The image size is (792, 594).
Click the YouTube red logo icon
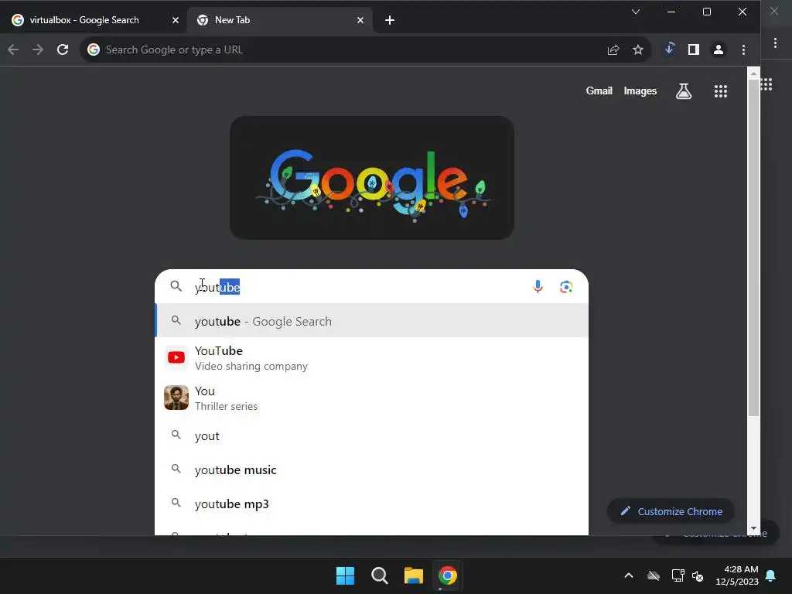[176, 357]
